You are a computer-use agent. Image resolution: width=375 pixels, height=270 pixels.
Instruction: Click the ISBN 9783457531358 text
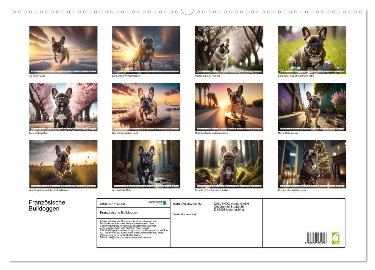(187, 204)
